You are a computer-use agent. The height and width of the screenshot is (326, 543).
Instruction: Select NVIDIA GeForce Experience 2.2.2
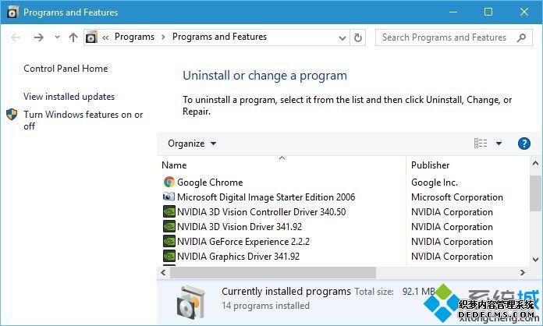coord(243,242)
